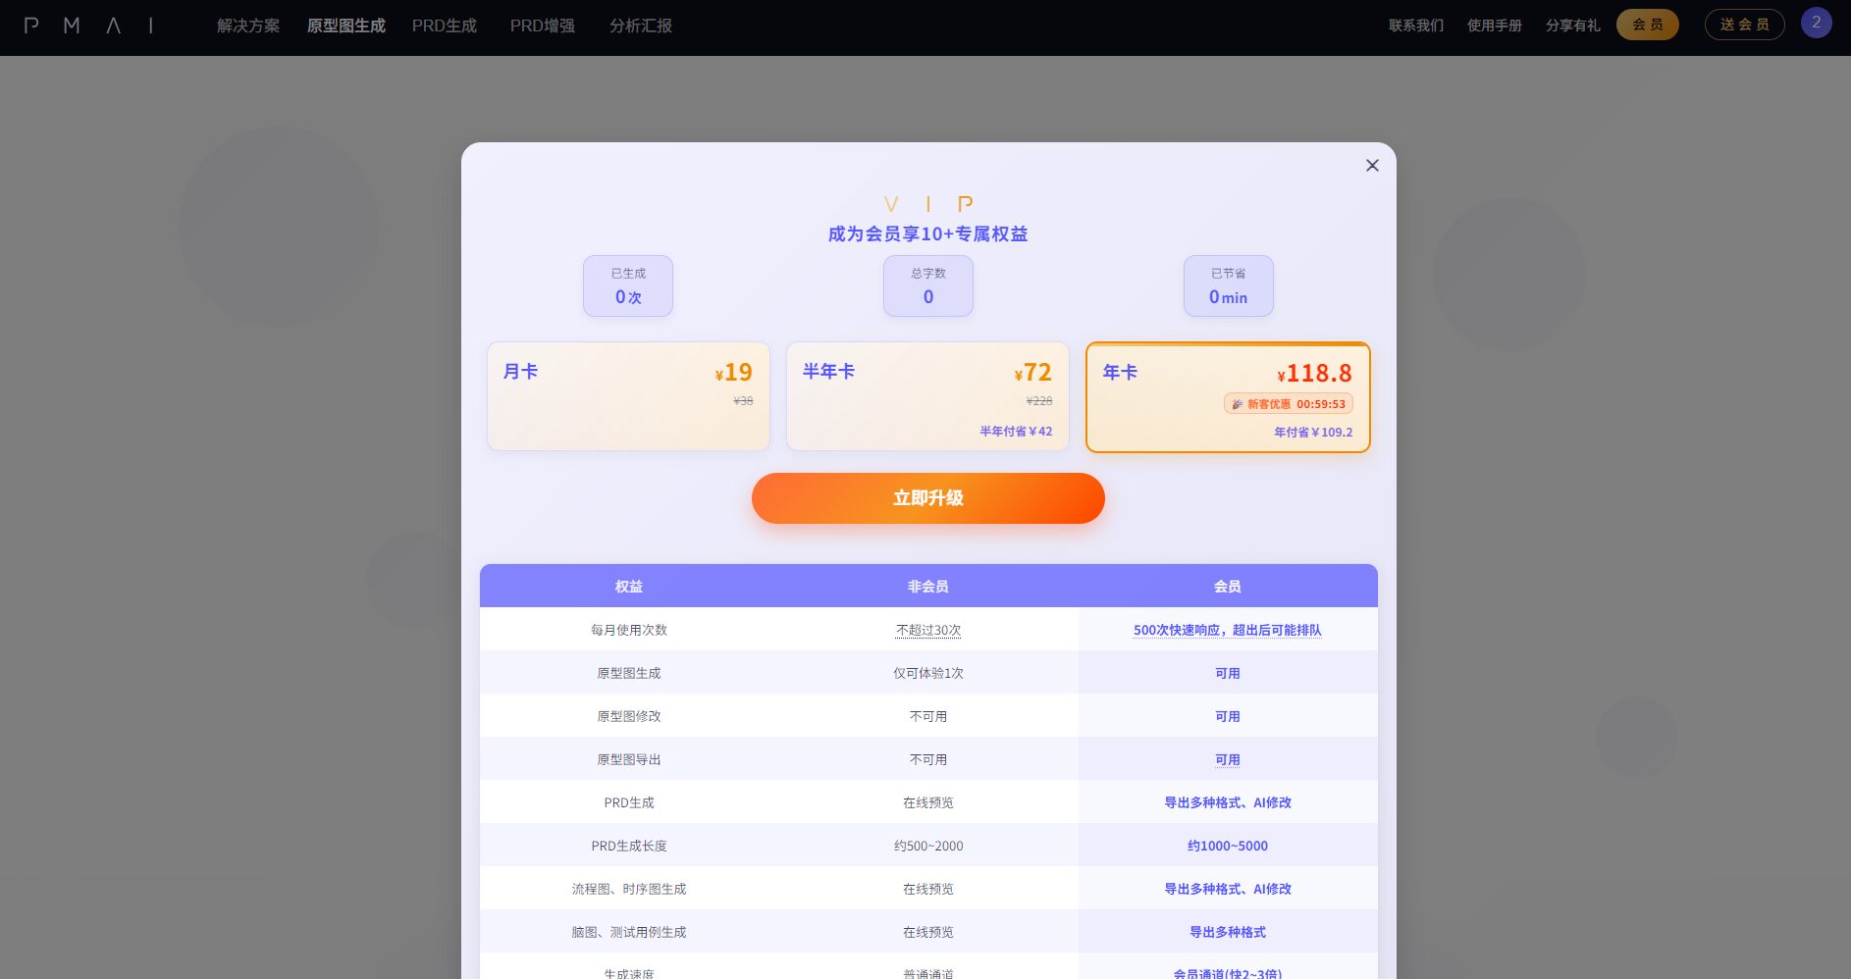Open the 解决方案 menu item
This screenshot has width=1851, height=979.
[x=248, y=26]
